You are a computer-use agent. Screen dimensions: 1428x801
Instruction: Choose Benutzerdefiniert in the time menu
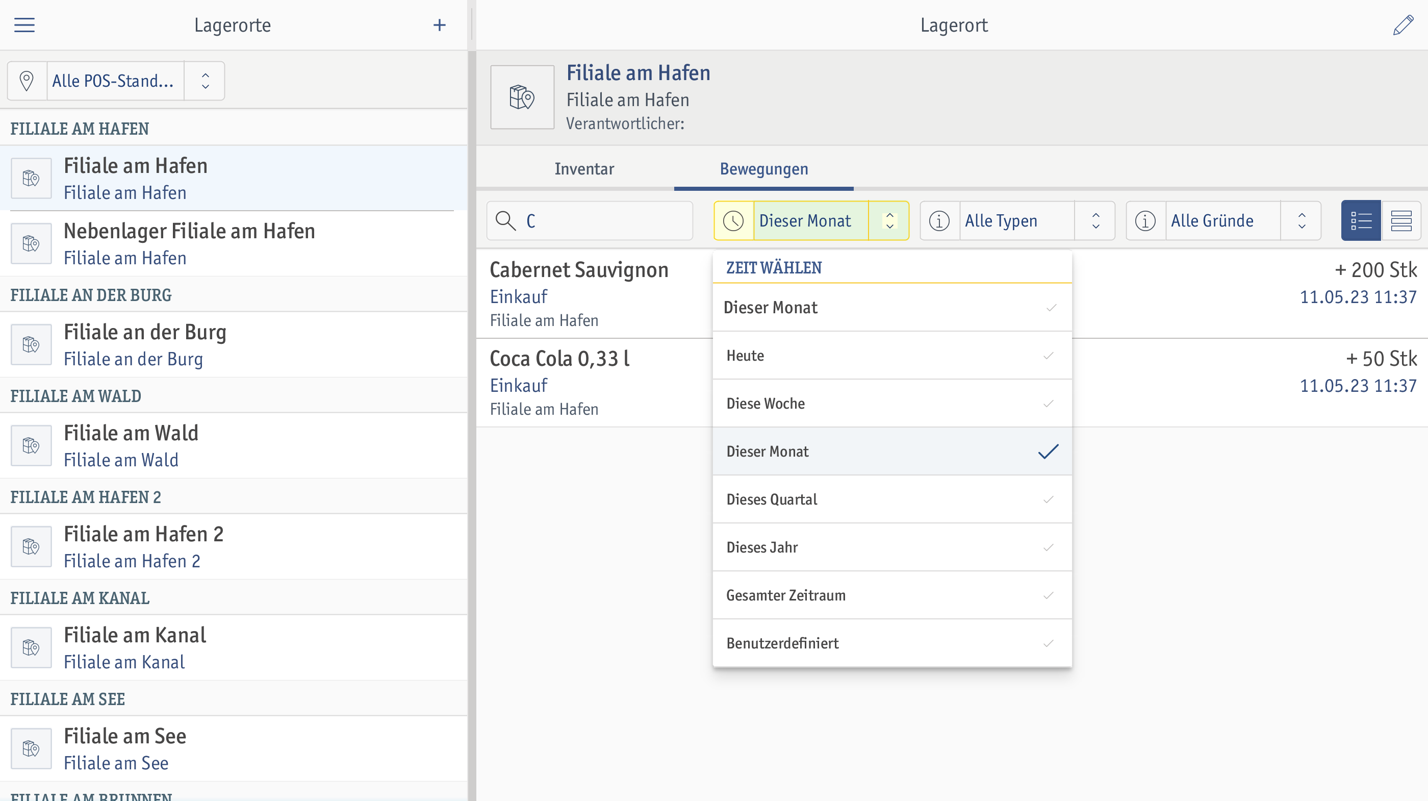pyautogui.click(x=892, y=643)
